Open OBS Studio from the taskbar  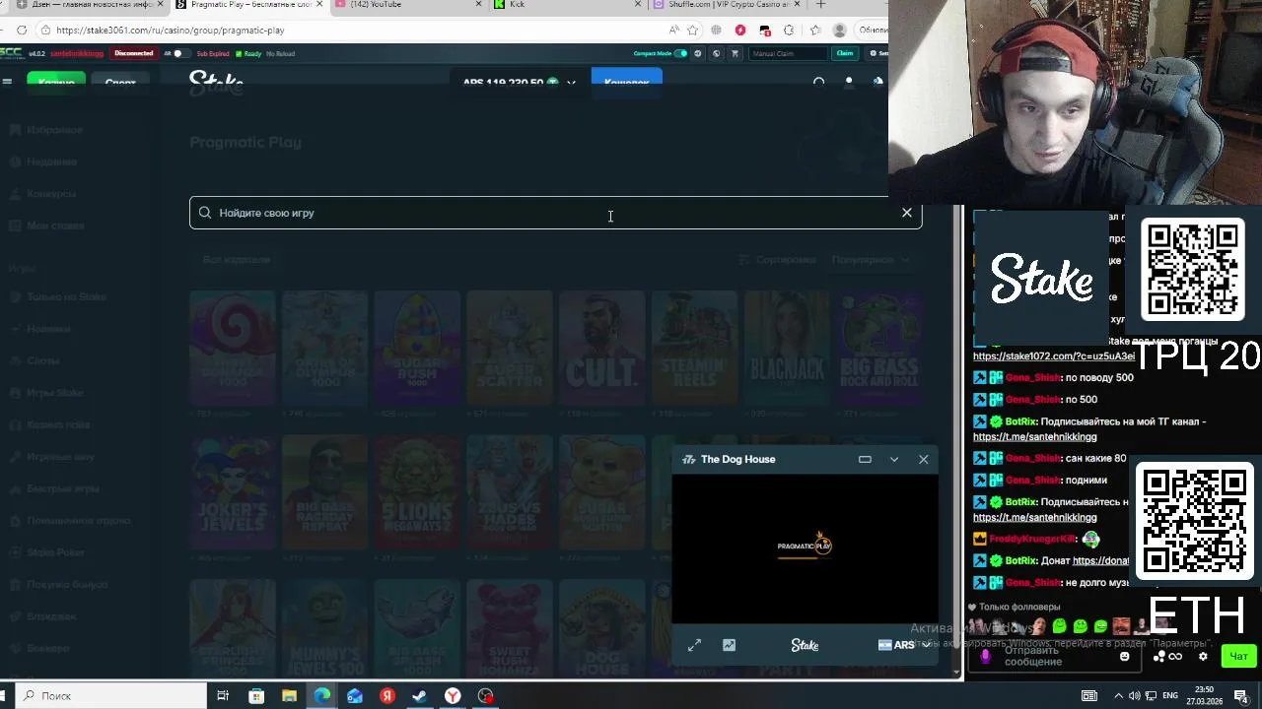click(x=485, y=696)
